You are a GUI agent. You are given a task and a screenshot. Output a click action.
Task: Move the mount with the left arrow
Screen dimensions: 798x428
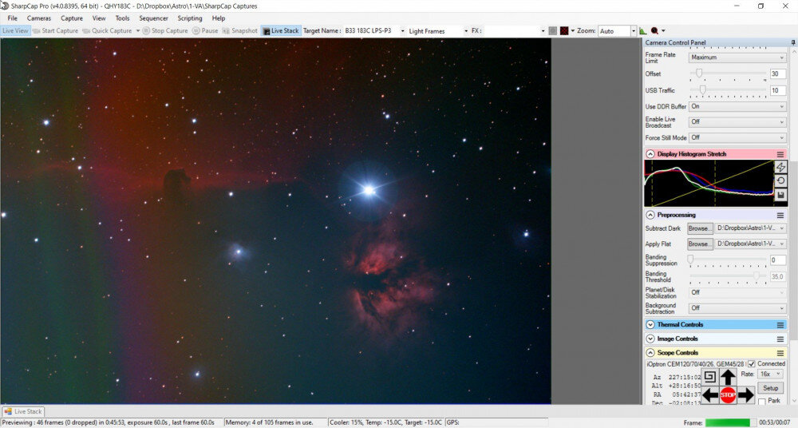[710, 395]
